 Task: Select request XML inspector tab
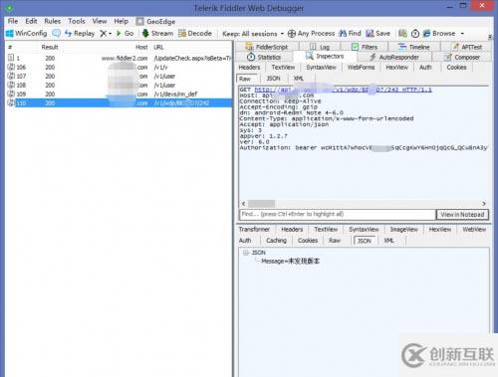point(299,79)
